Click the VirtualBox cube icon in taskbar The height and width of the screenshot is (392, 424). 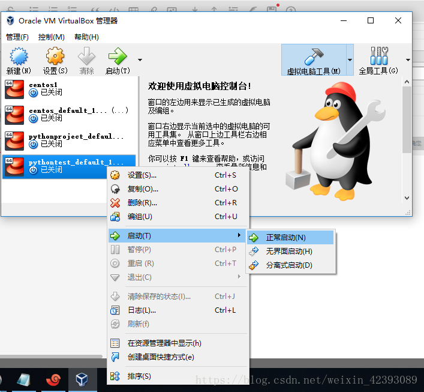[82, 379]
